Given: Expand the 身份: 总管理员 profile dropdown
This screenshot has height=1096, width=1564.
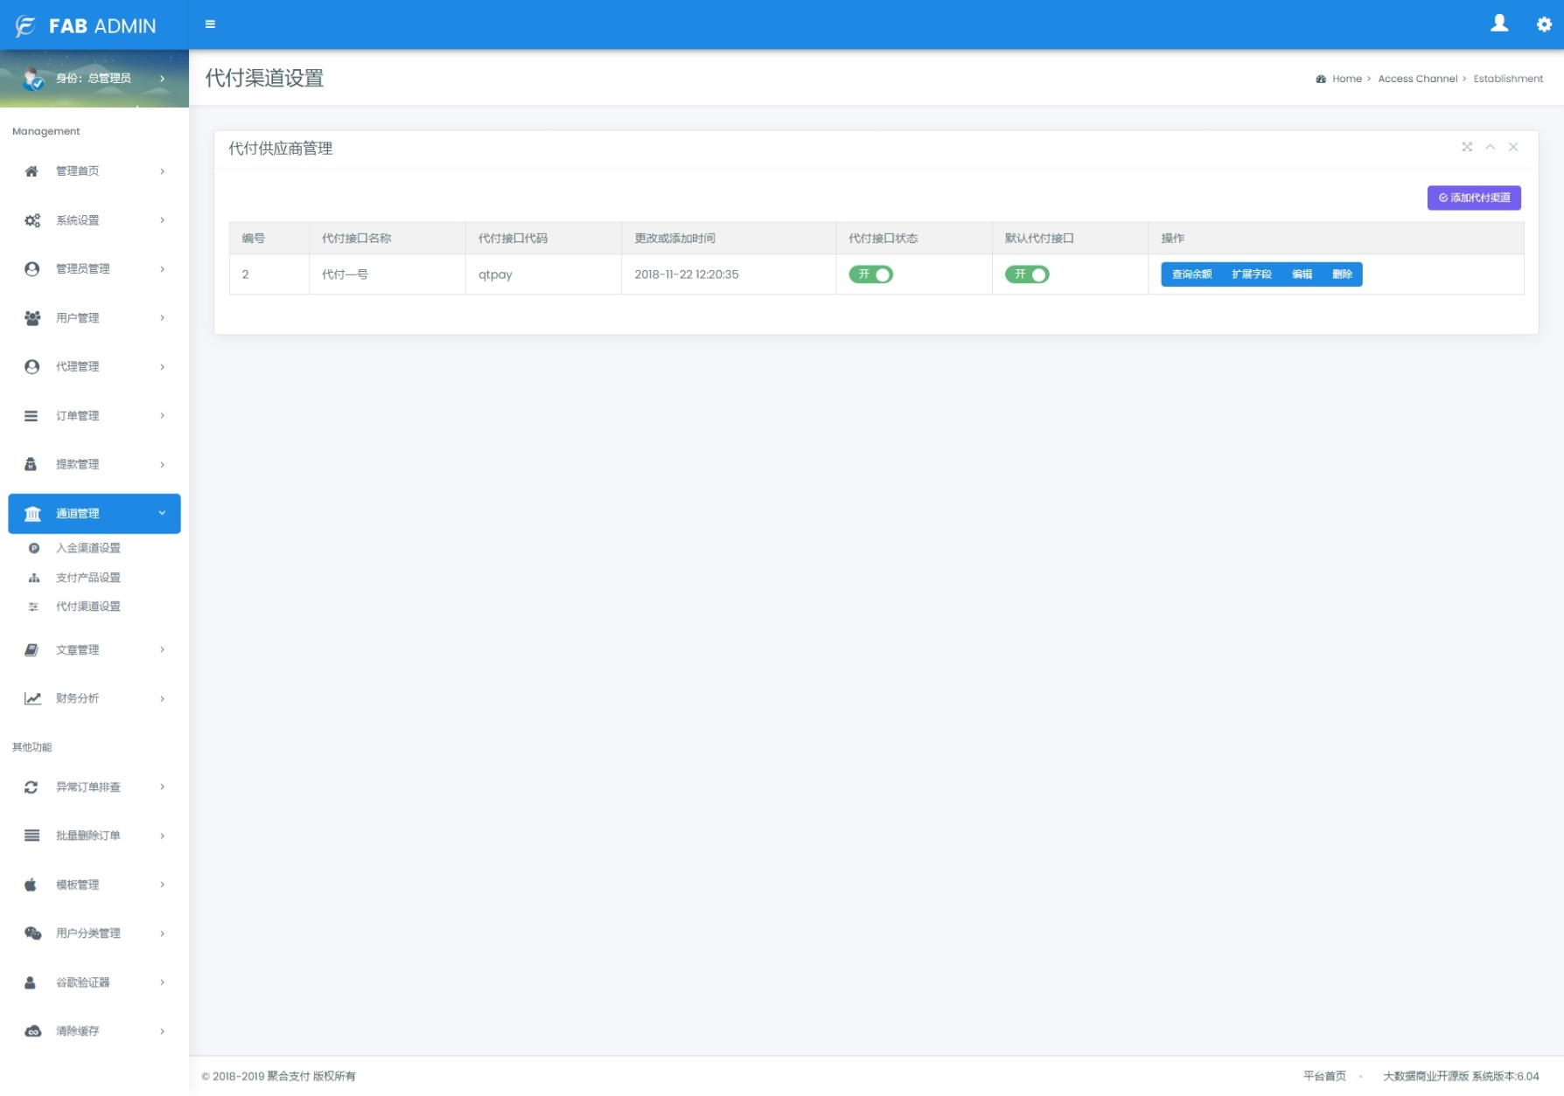Looking at the screenshot, I should click(x=94, y=79).
